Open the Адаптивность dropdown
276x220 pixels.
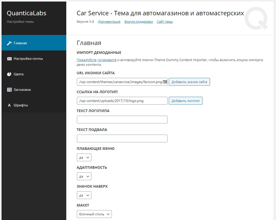(x=84, y=176)
